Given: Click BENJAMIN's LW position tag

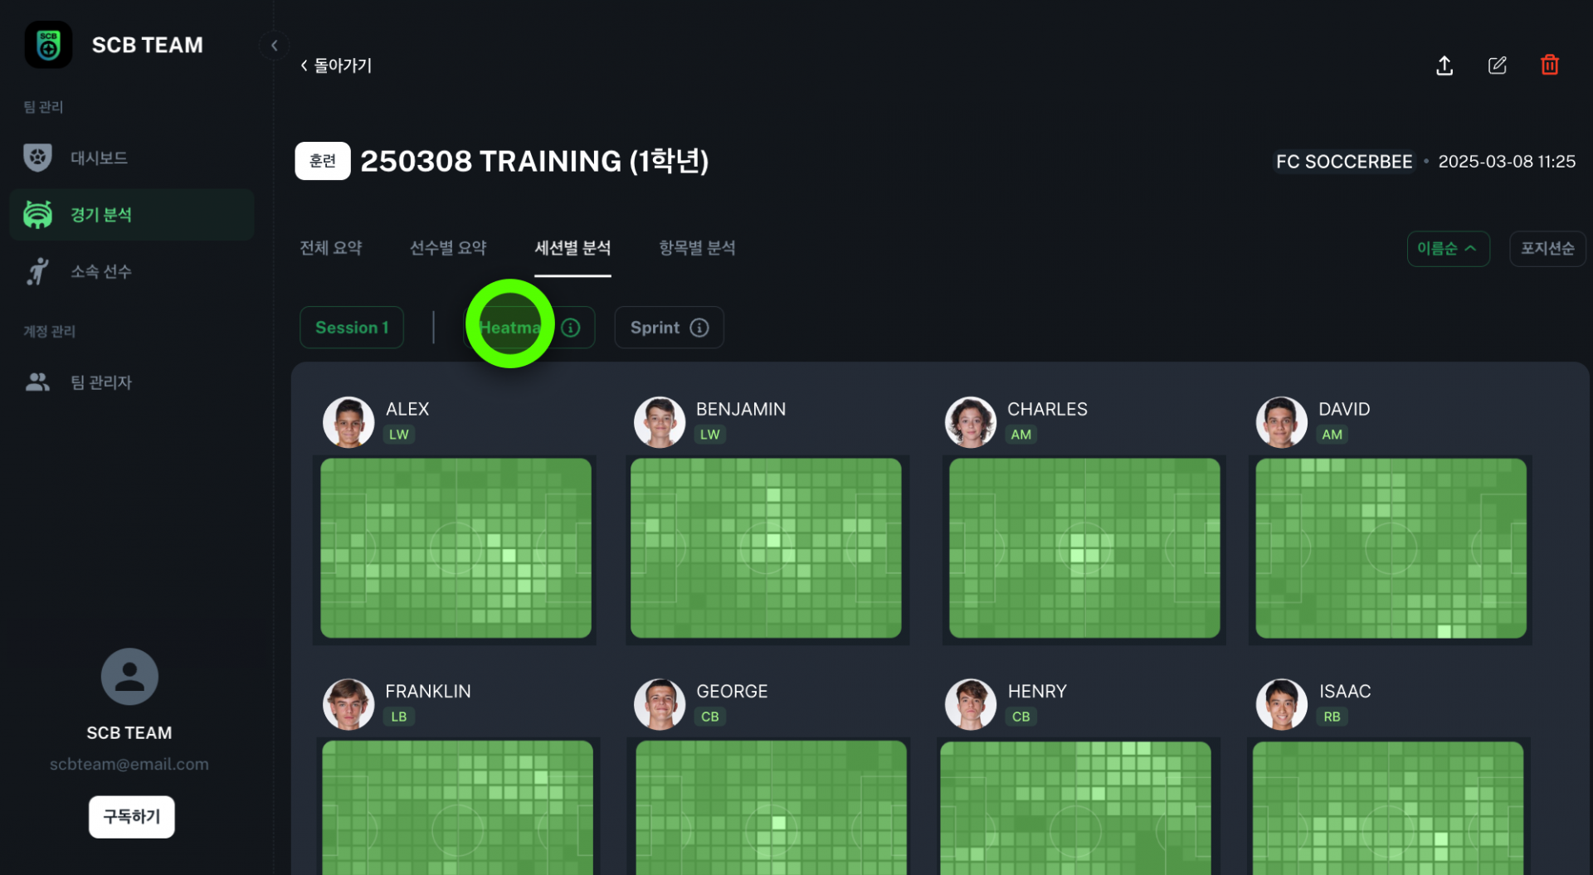Looking at the screenshot, I should pyautogui.click(x=710, y=435).
